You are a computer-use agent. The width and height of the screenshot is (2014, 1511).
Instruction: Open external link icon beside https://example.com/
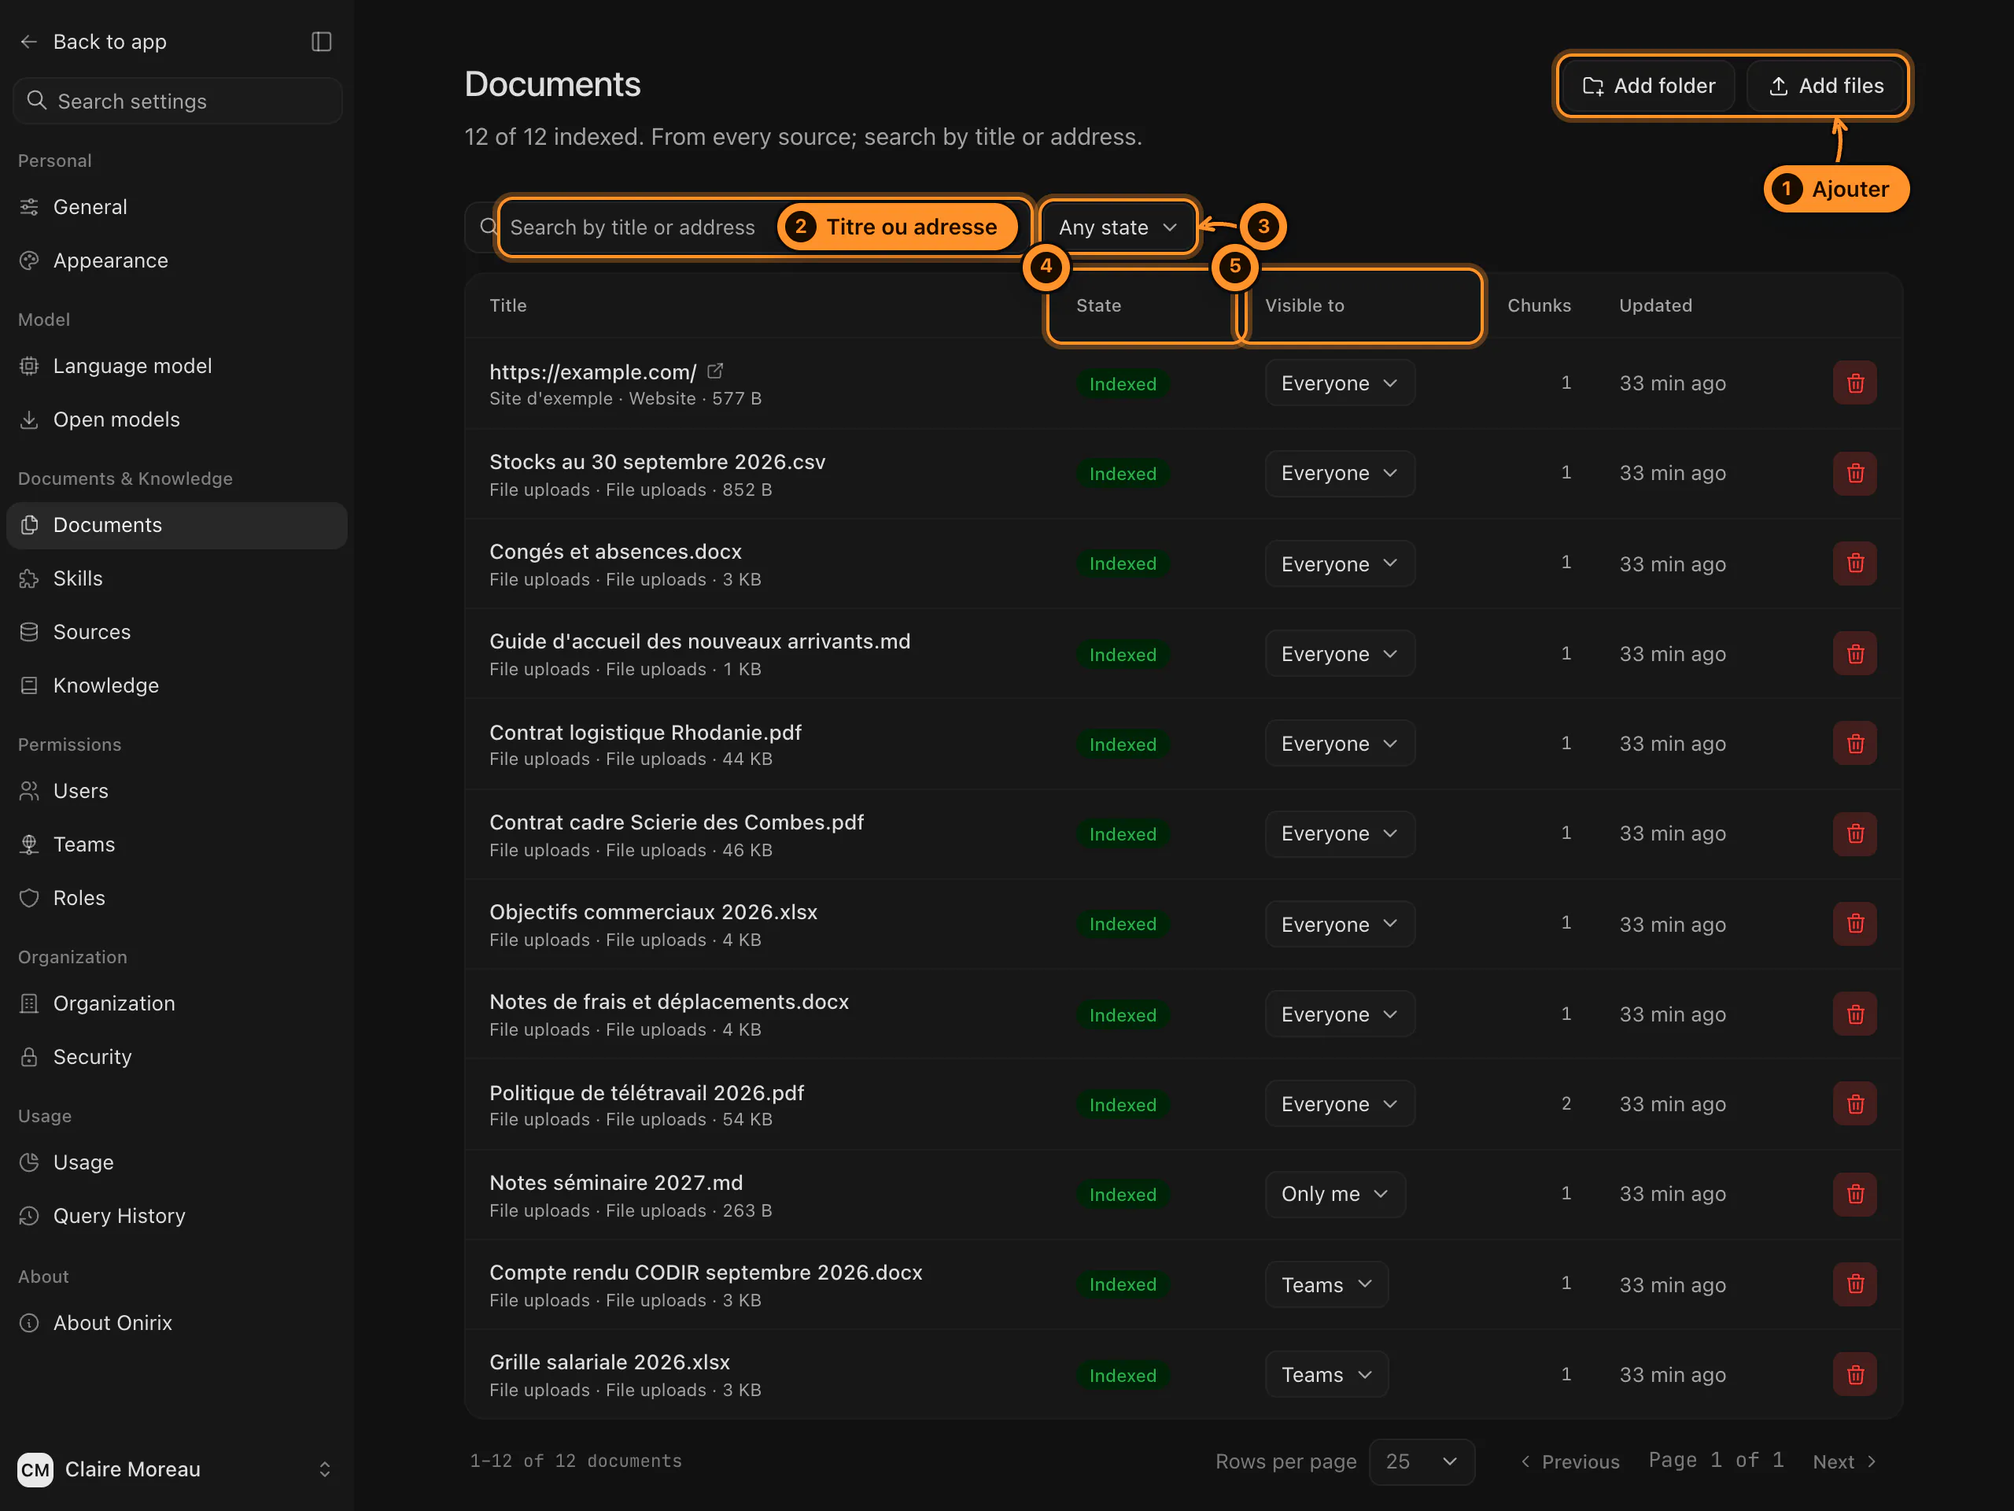coord(716,371)
